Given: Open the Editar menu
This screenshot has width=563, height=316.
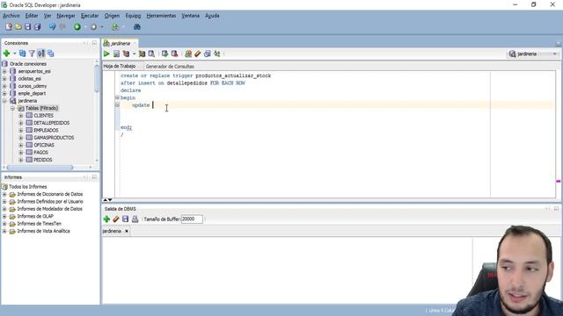Looking at the screenshot, I should click(32, 16).
